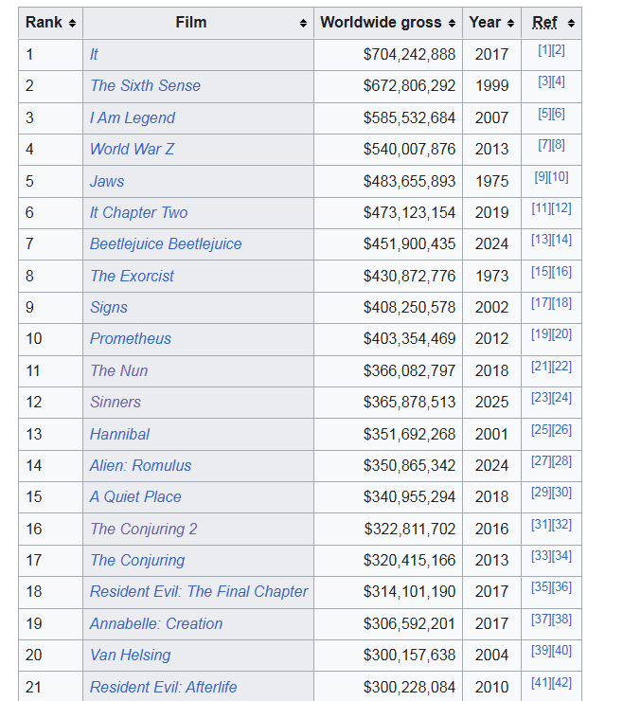Click the Worldwide gross header text
The height and width of the screenshot is (701, 623).
pos(381,23)
